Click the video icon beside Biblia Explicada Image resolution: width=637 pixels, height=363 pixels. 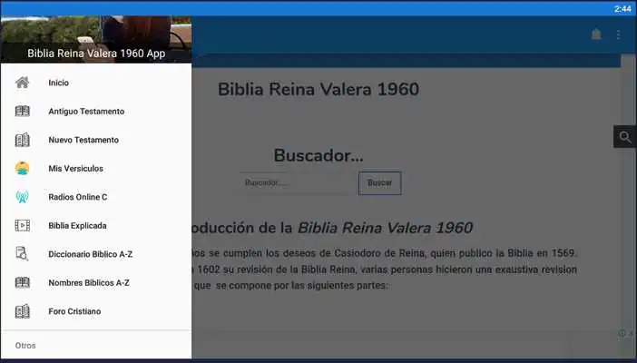pyautogui.click(x=23, y=225)
